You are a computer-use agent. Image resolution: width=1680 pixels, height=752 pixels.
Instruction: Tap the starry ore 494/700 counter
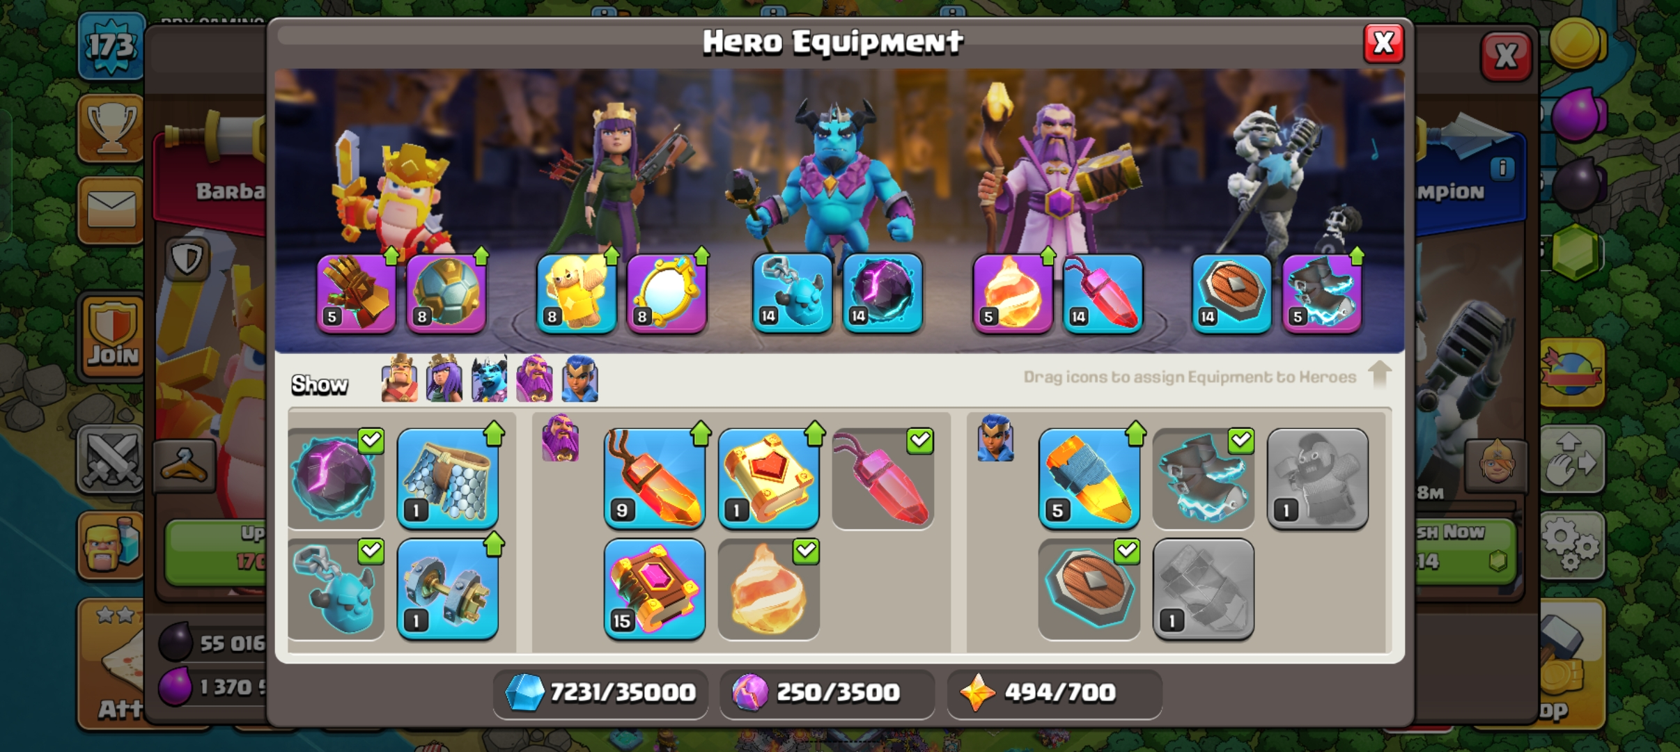[x=1055, y=692]
